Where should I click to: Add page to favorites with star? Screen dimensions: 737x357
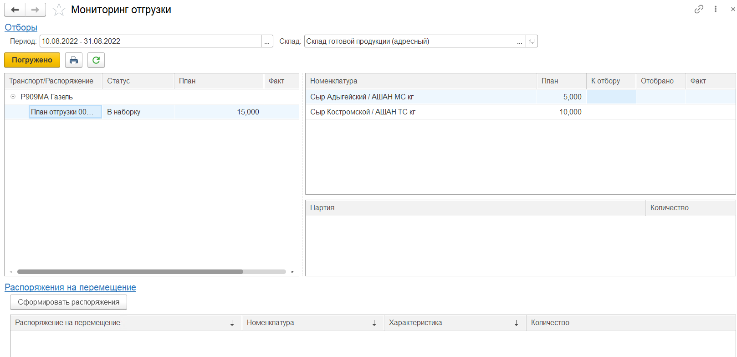coord(59,10)
